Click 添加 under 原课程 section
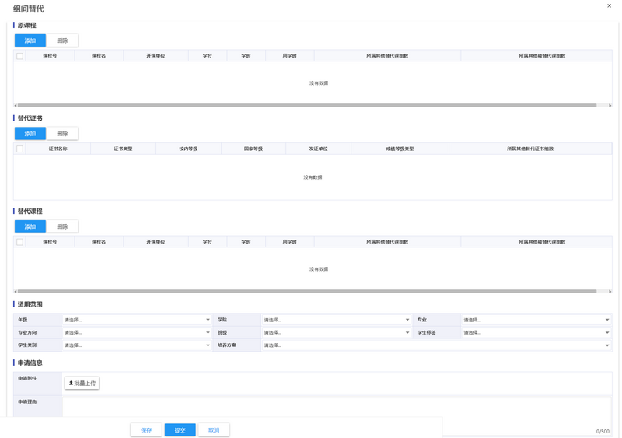The width and height of the screenshot is (622, 438). 30,40
